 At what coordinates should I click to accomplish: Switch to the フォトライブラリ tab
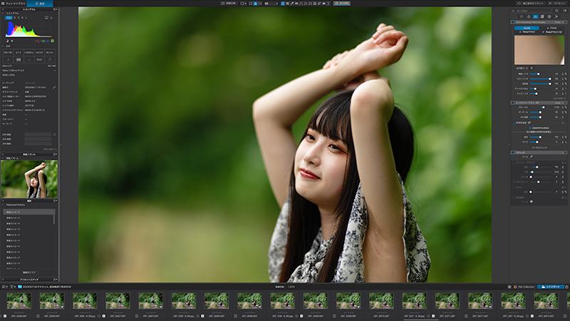pos(14,4)
